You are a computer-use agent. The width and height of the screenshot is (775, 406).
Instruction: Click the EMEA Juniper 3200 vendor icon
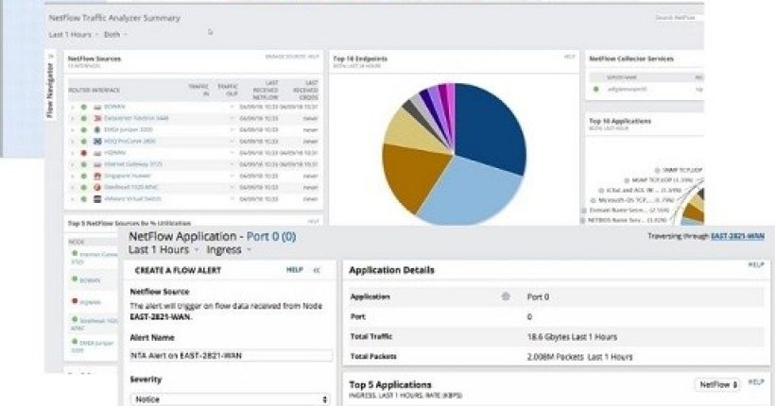(x=97, y=130)
